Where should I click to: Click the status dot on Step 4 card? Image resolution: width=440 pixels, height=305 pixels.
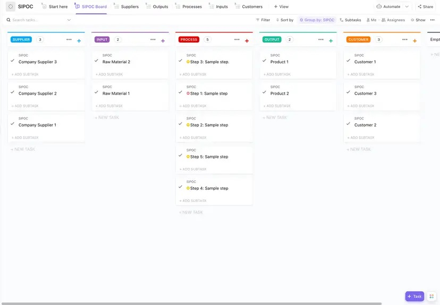[x=188, y=188]
